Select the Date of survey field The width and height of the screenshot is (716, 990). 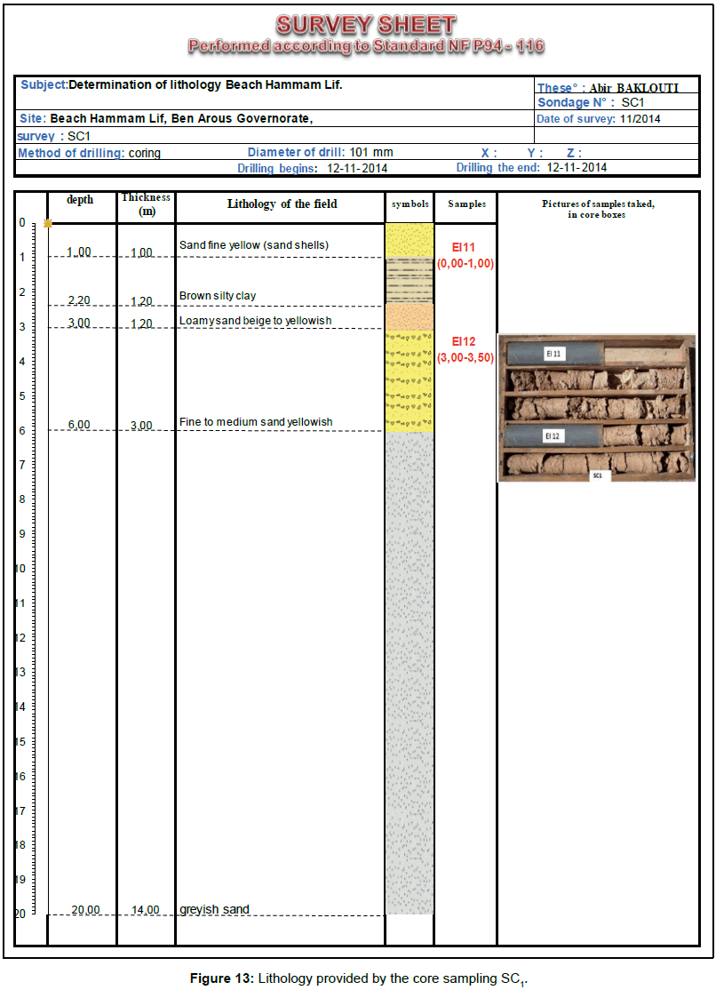tap(599, 119)
